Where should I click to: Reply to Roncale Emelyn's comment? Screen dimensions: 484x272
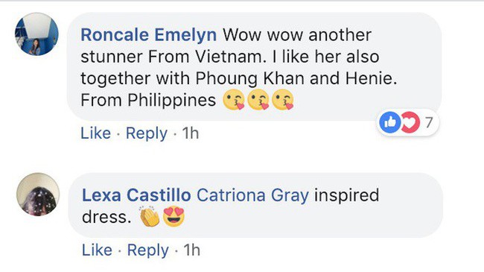[x=147, y=133]
